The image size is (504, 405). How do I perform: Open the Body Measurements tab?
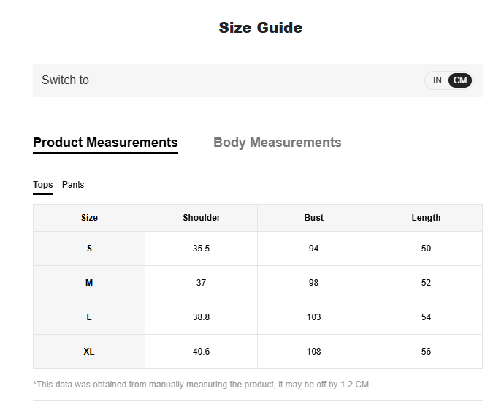(277, 143)
